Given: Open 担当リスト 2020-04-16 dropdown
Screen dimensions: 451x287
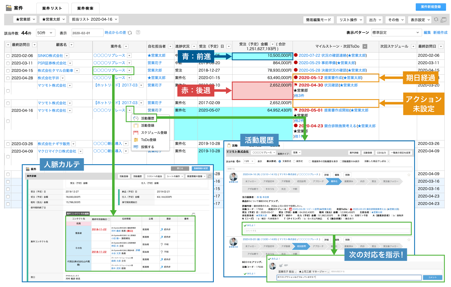Looking at the screenshot, I should 94,19.
